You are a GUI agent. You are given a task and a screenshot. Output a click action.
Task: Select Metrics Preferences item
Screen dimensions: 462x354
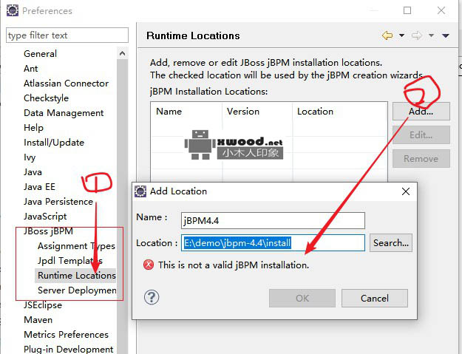coord(66,335)
